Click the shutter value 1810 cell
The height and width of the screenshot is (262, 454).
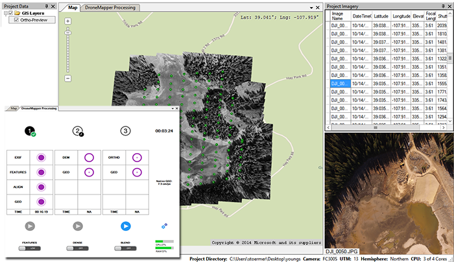pyautogui.click(x=442, y=34)
